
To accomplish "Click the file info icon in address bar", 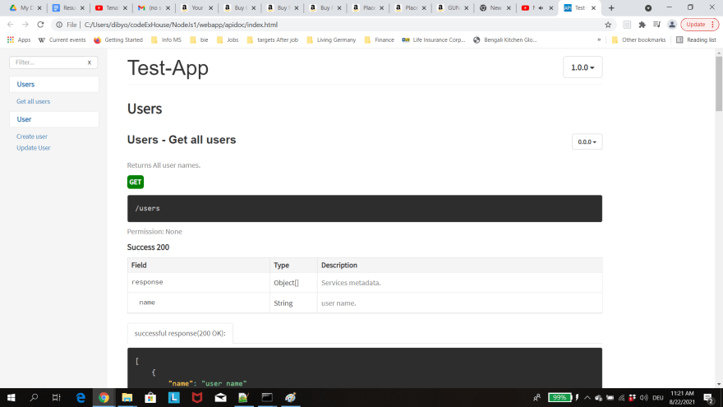I will (59, 25).
